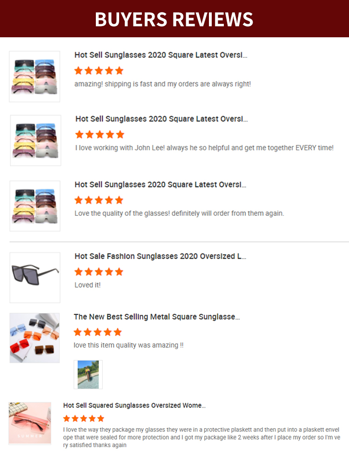
Task: Open "The New Best Selling Metal Square" title
Action: [157, 317]
